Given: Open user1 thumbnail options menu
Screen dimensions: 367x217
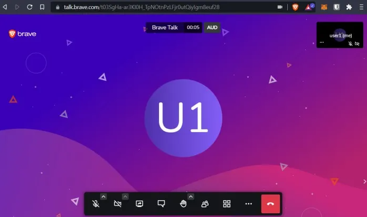Looking at the screenshot, I should pyautogui.click(x=322, y=42).
